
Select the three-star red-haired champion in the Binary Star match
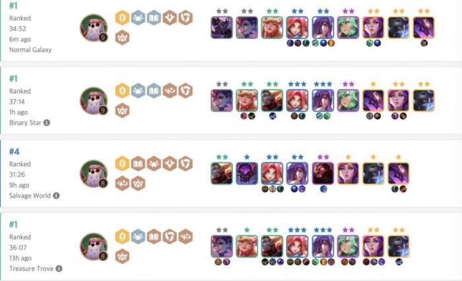(297, 100)
